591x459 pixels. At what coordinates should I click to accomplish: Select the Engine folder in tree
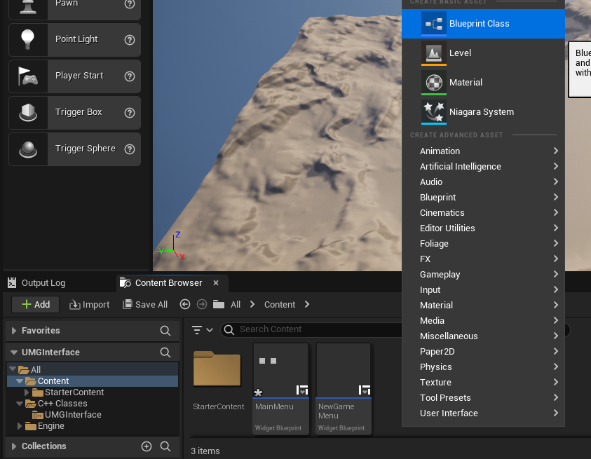[44, 426]
